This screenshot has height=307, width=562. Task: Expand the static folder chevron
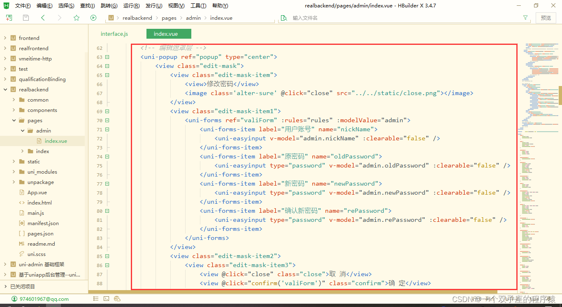pos(14,161)
